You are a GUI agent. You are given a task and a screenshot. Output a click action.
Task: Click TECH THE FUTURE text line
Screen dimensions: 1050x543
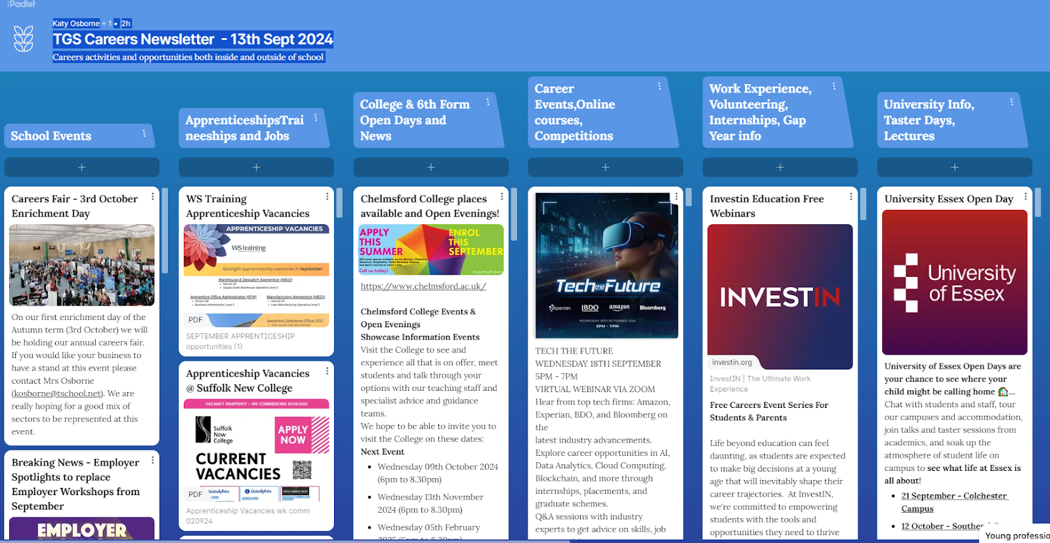tap(574, 351)
